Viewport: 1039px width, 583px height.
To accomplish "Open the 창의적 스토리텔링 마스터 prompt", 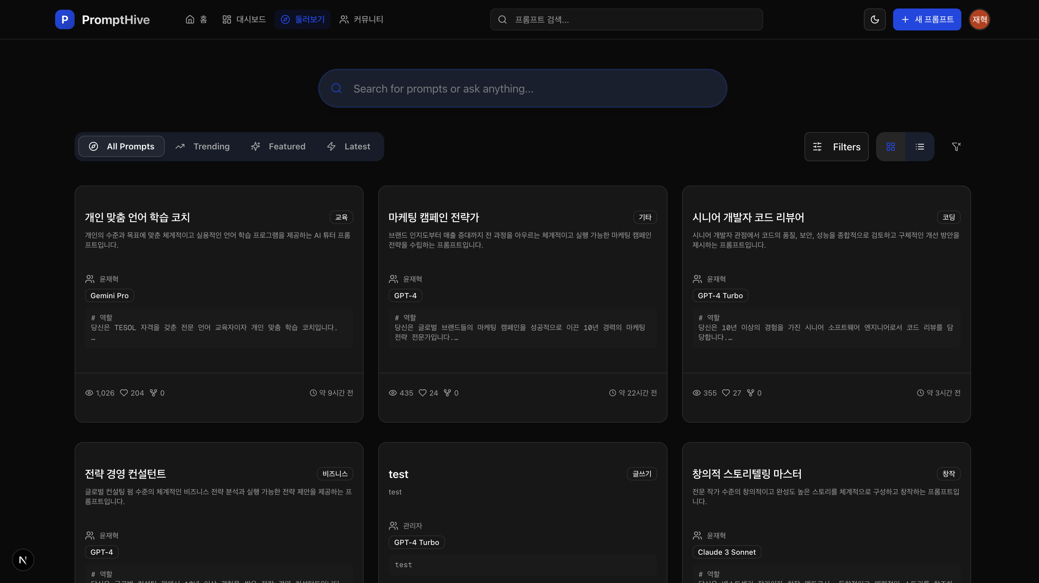I will coord(747,474).
